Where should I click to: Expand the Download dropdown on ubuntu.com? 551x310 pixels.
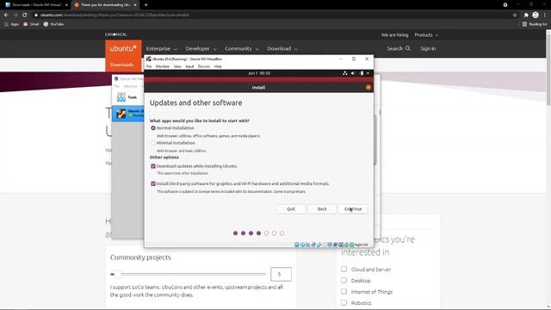point(282,48)
